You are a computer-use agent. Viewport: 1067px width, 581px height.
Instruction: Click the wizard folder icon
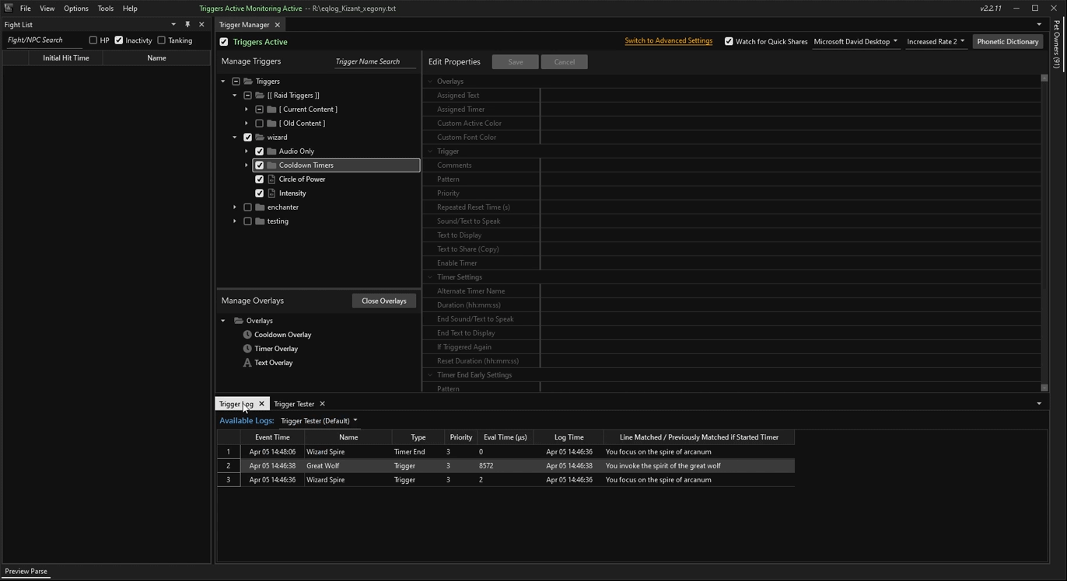[260, 137]
